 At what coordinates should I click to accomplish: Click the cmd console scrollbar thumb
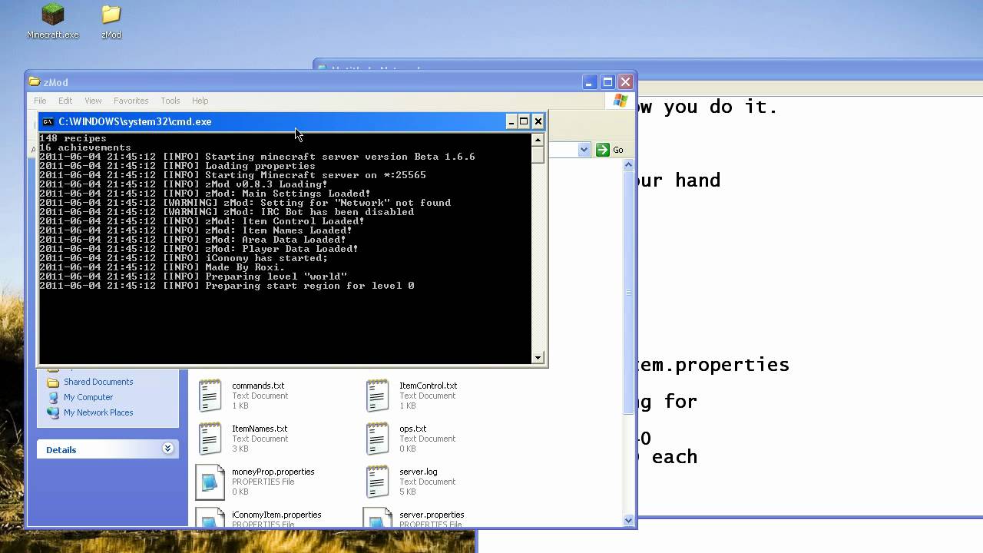click(x=538, y=154)
